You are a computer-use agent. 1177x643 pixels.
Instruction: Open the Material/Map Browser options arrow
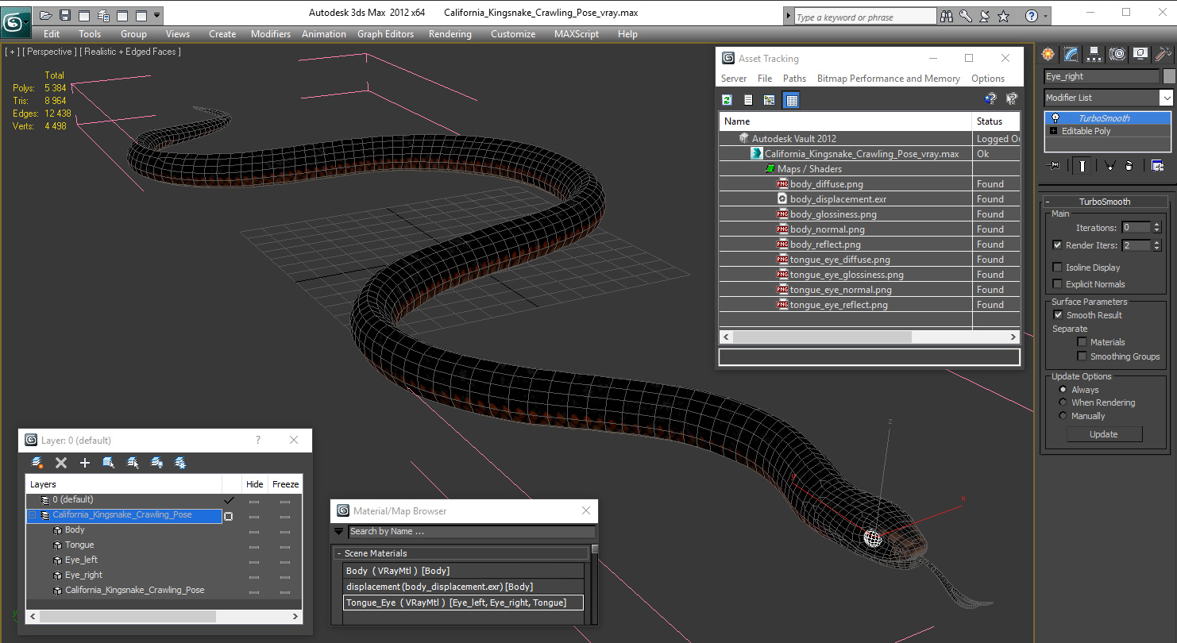click(x=339, y=532)
